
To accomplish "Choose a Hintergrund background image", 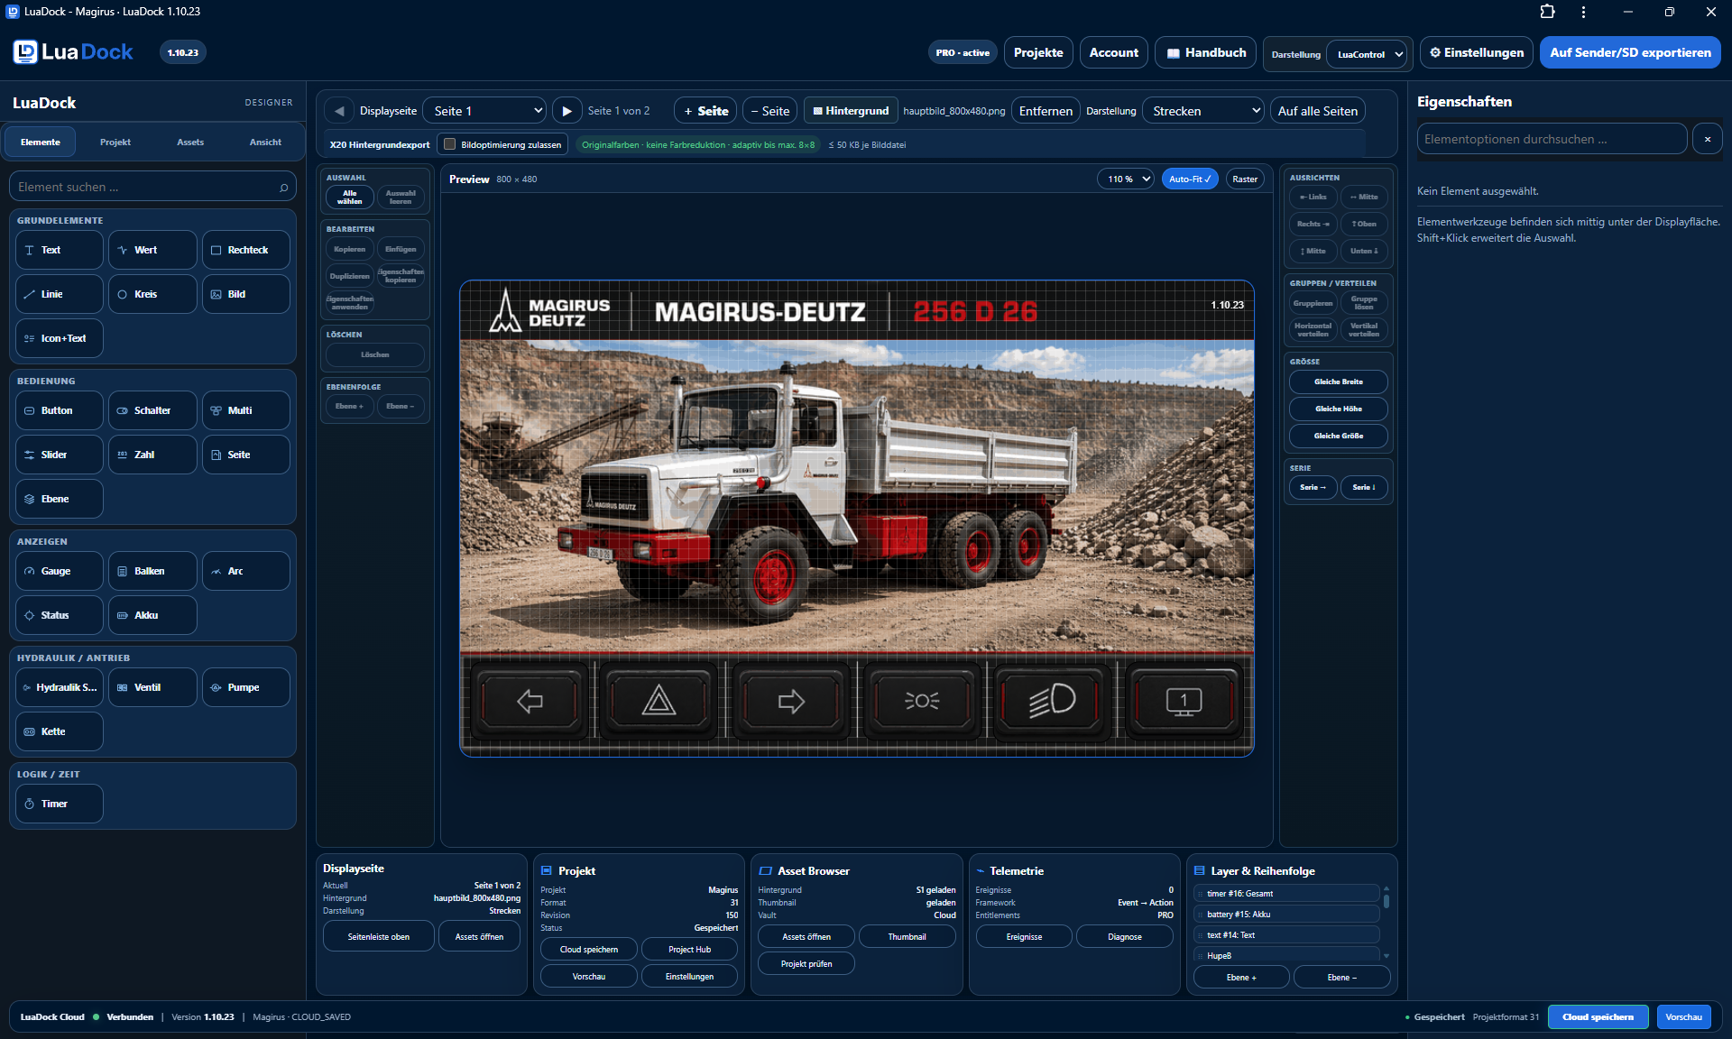I will [851, 111].
